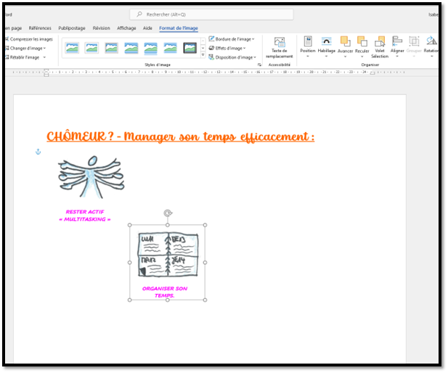Open Changer d'image dropdown
Screen dimensions: 448x373
26,49
